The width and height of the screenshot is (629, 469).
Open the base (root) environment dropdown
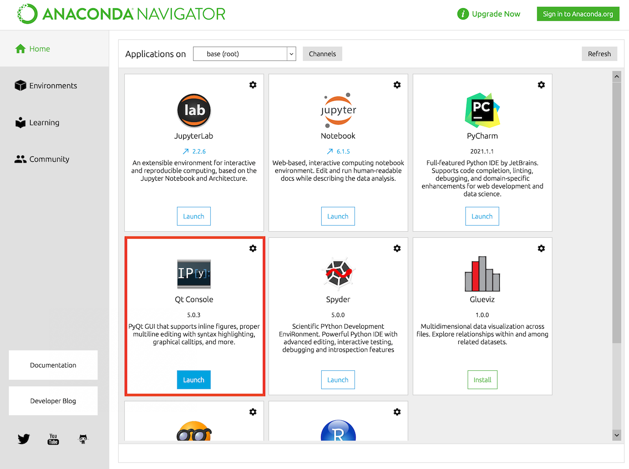[x=244, y=54]
